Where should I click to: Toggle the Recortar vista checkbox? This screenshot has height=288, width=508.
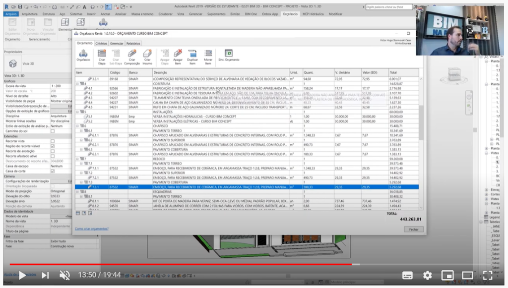click(53, 141)
